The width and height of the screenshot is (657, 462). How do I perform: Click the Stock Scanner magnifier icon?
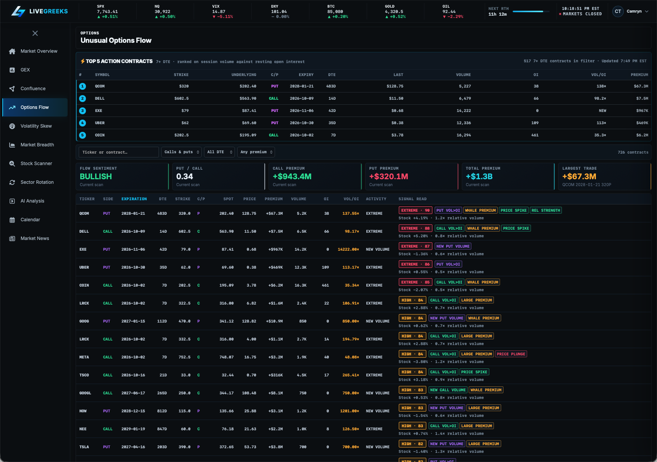click(12, 164)
